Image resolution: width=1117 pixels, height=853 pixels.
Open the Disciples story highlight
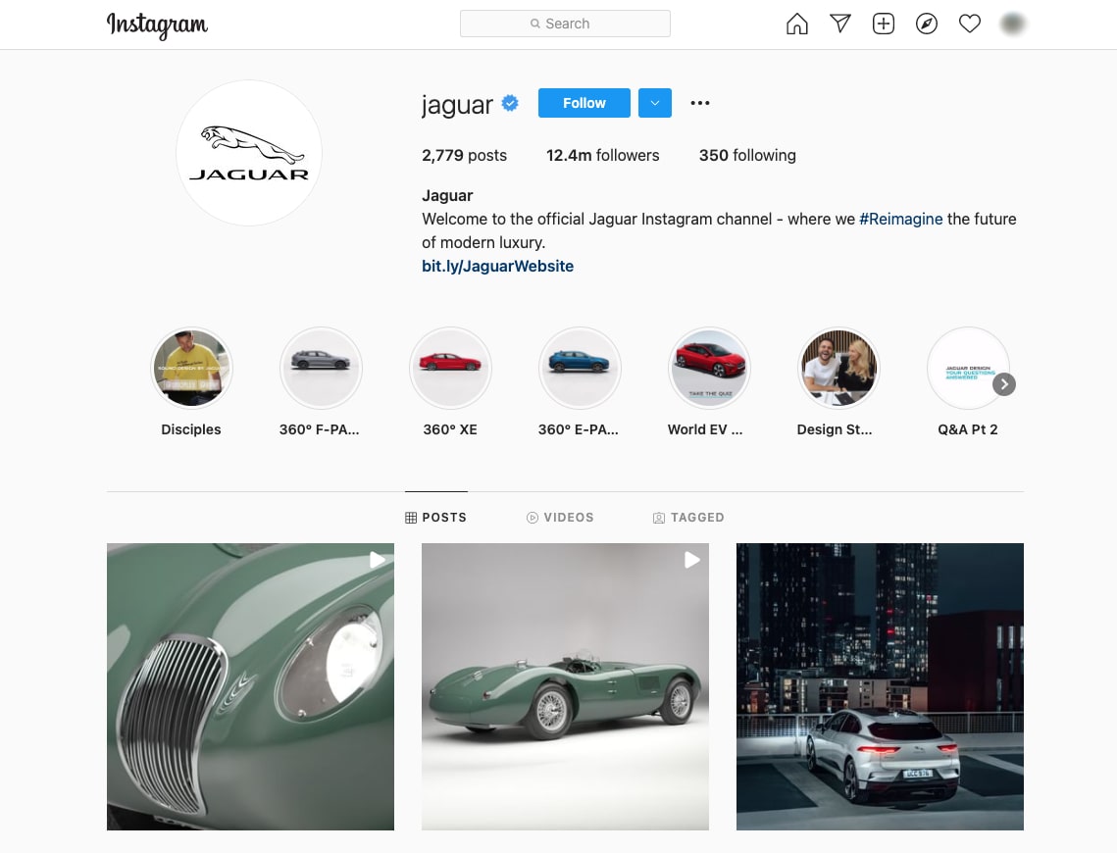click(x=191, y=368)
